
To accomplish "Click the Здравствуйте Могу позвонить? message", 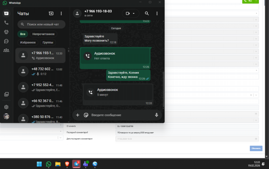I will point(100,38).
